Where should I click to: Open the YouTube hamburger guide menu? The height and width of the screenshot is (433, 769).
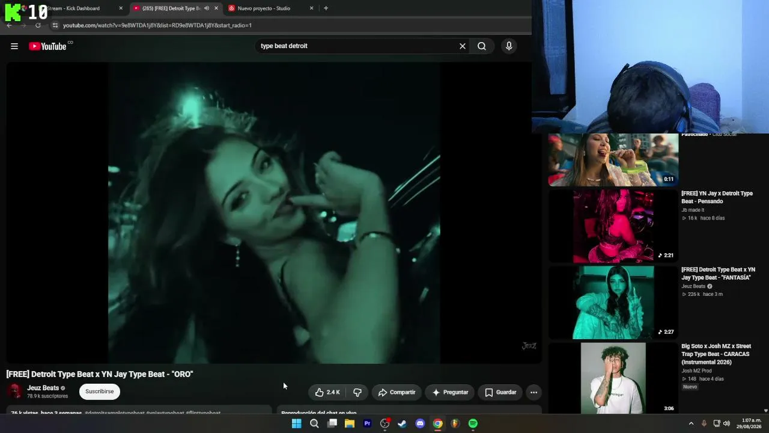(14, 46)
